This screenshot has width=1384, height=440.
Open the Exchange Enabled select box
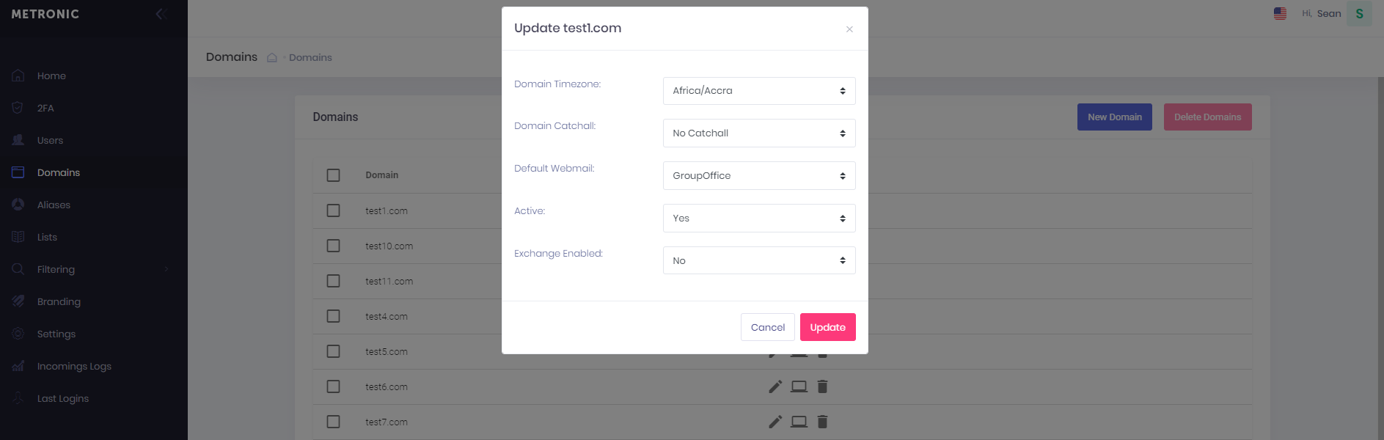coord(759,260)
